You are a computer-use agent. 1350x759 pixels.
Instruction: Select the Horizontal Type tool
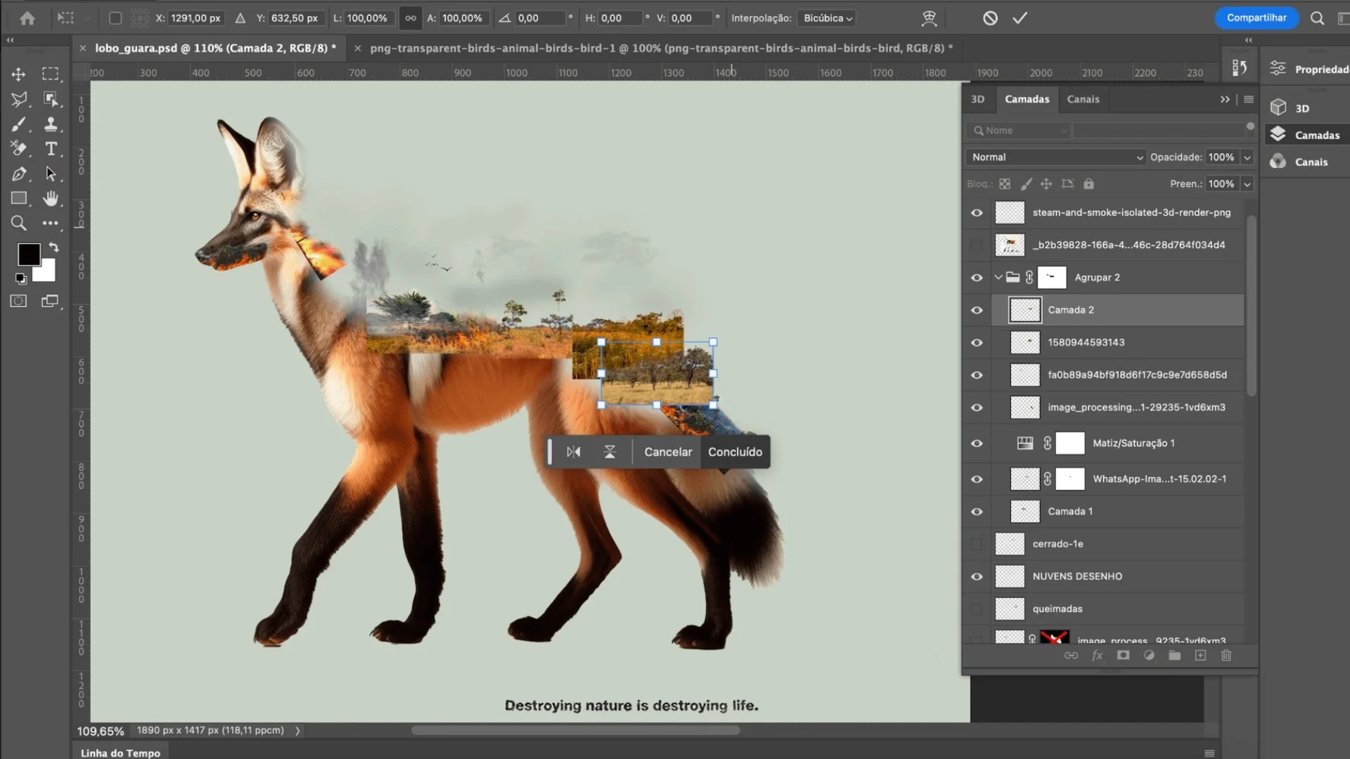[51, 149]
